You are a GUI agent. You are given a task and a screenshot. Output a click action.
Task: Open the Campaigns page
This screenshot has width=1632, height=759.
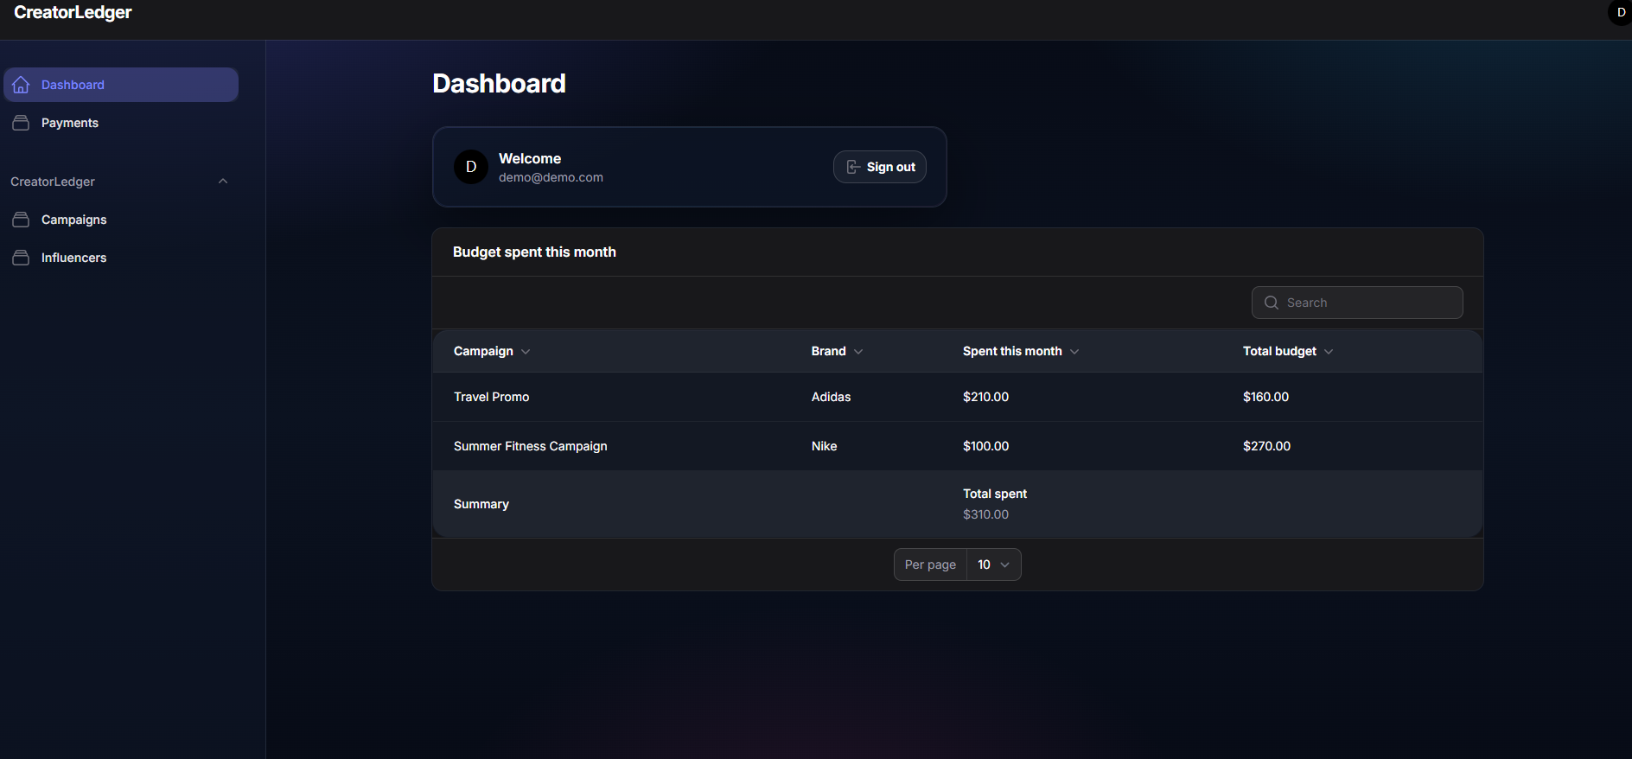pyautogui.click(x=121, y=220)
